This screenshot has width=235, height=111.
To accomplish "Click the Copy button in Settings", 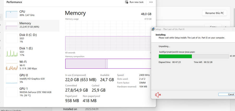I will [213, 27].
